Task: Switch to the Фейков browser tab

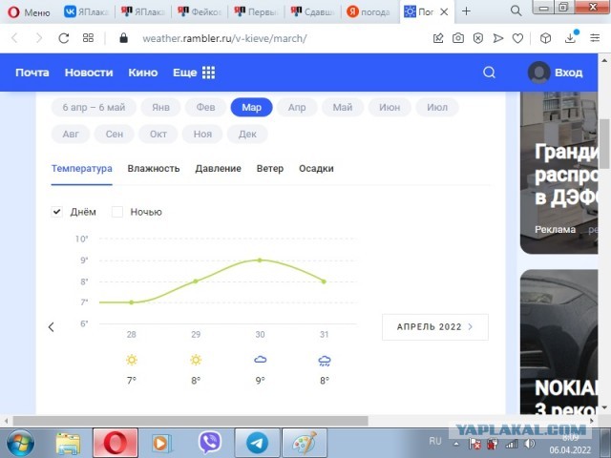Action: click(x=200, y=11)
